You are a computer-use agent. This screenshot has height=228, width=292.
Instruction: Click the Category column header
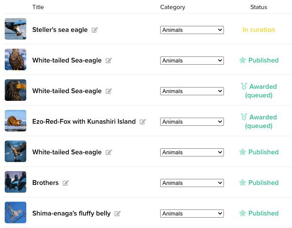pyautogui.click(x=173, y=7)
